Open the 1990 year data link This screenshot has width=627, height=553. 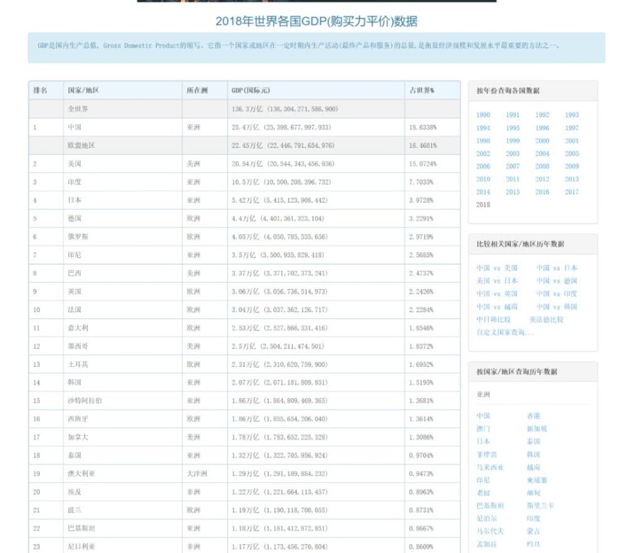pos(483,115)
